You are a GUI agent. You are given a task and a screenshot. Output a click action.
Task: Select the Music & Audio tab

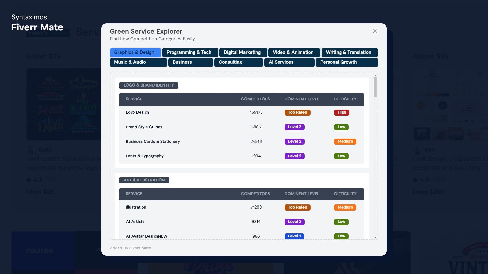[138, 62]
